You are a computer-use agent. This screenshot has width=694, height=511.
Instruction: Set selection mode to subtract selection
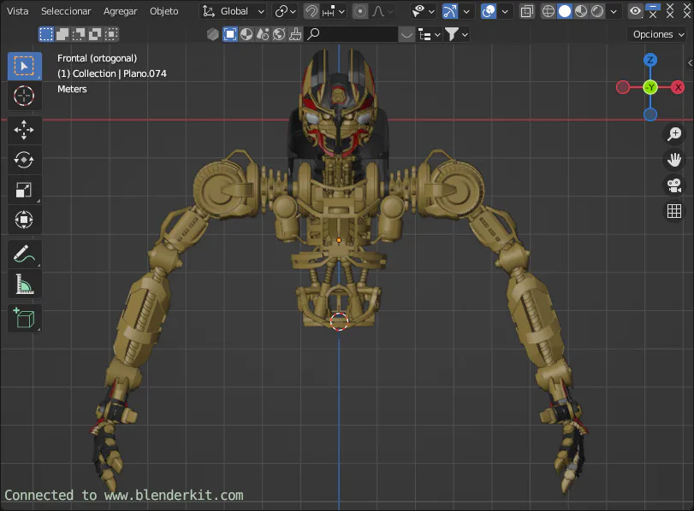click(79, 34)
